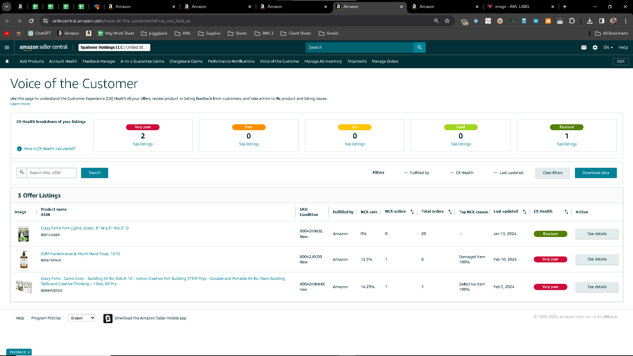Switch to the image - AWL LABEL tab

[x=521, y=7]
